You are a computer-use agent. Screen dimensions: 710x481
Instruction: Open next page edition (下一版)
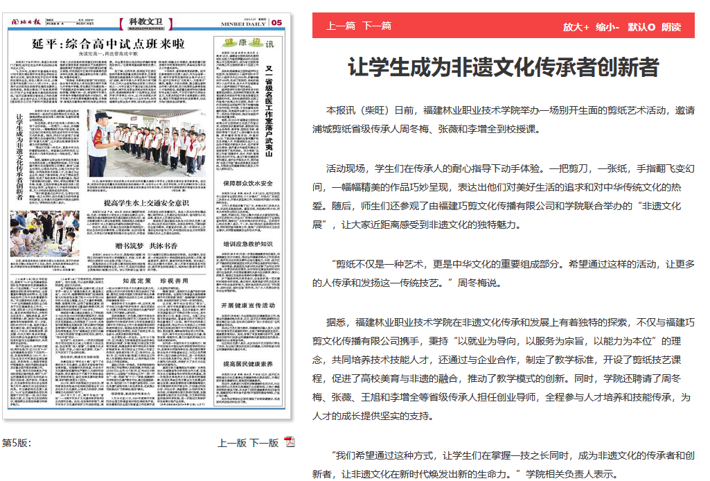[x=264, y=442]
